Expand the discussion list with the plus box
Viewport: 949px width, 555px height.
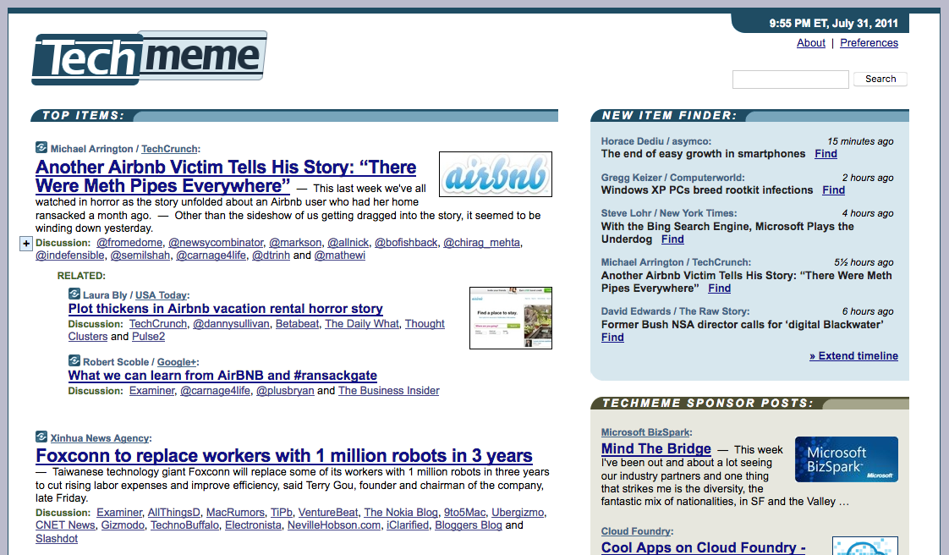click(x=25, y=243)
